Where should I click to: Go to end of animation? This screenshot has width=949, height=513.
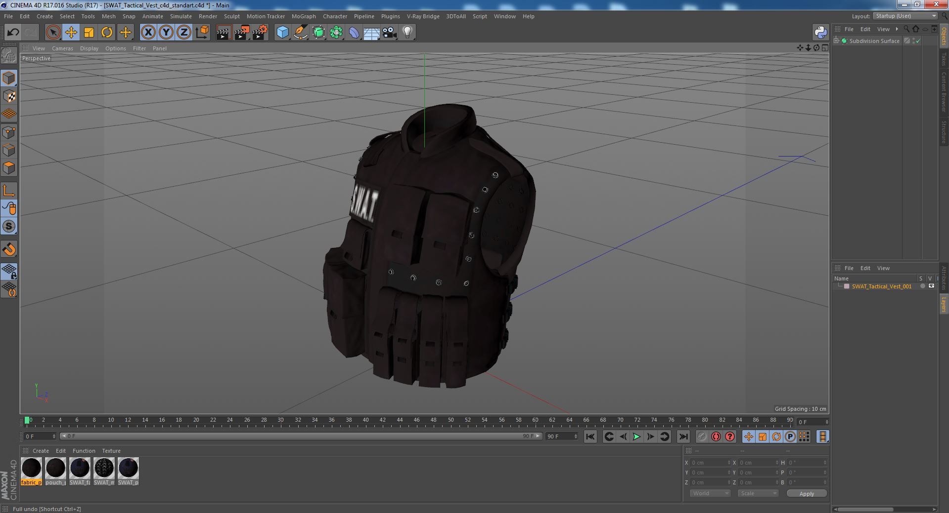(683, 436)
